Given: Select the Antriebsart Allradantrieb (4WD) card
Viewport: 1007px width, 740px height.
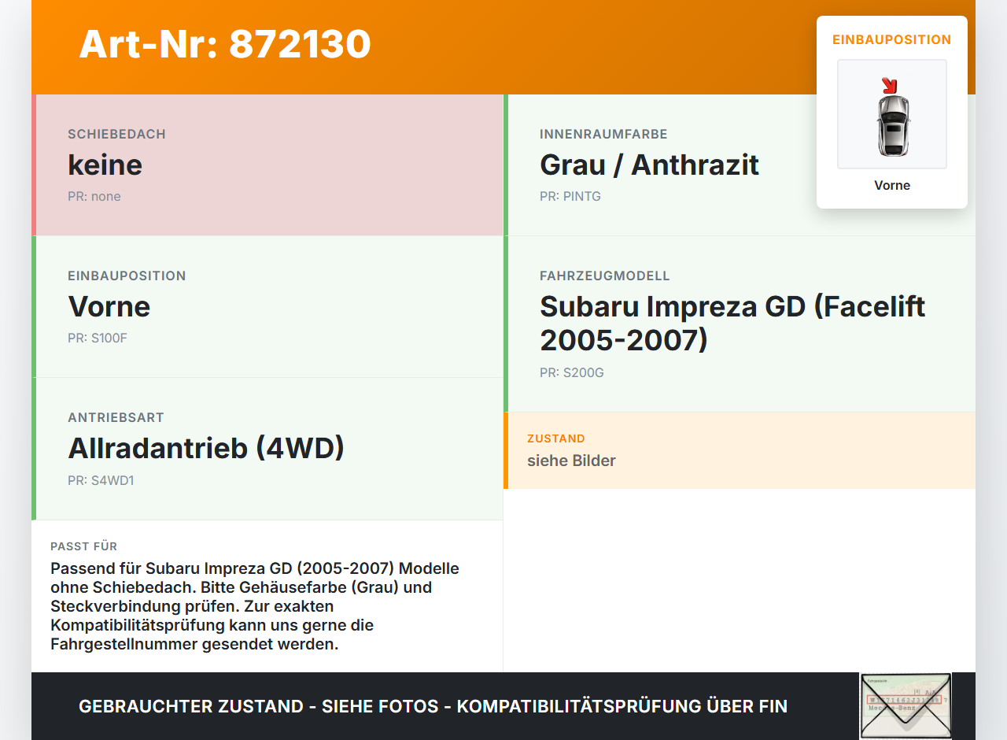Looking at the screenshot, I should 267,449.
